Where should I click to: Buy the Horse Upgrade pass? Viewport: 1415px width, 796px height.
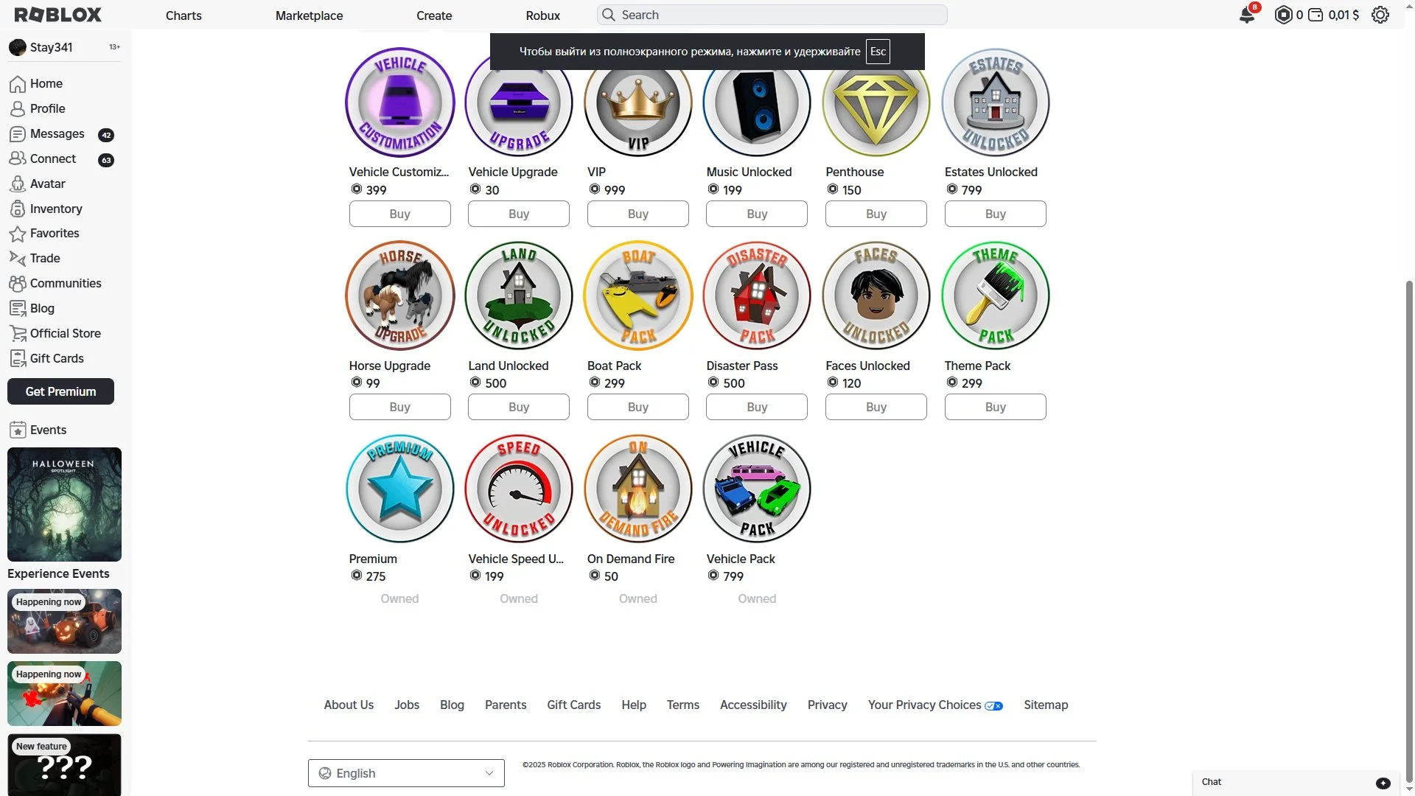(x=400, y=407)
